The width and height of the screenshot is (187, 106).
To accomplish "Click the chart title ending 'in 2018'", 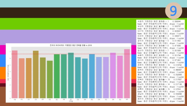I will [71, 45].
